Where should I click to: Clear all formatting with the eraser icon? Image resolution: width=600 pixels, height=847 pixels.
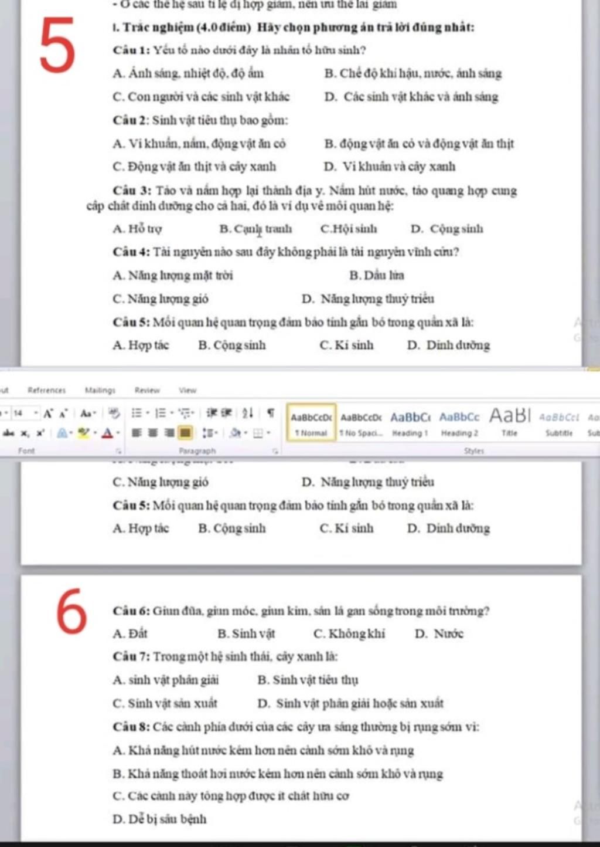(x=114, y=412)
